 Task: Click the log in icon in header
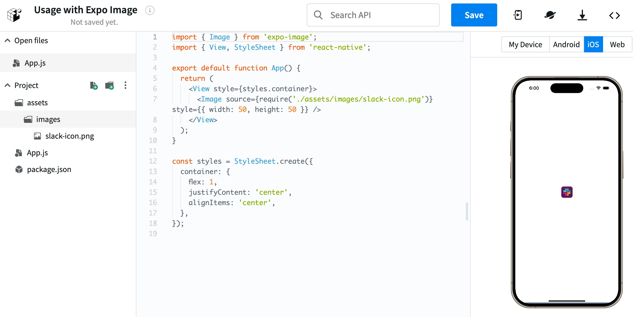pyautogui.click(x=518, y=15)
